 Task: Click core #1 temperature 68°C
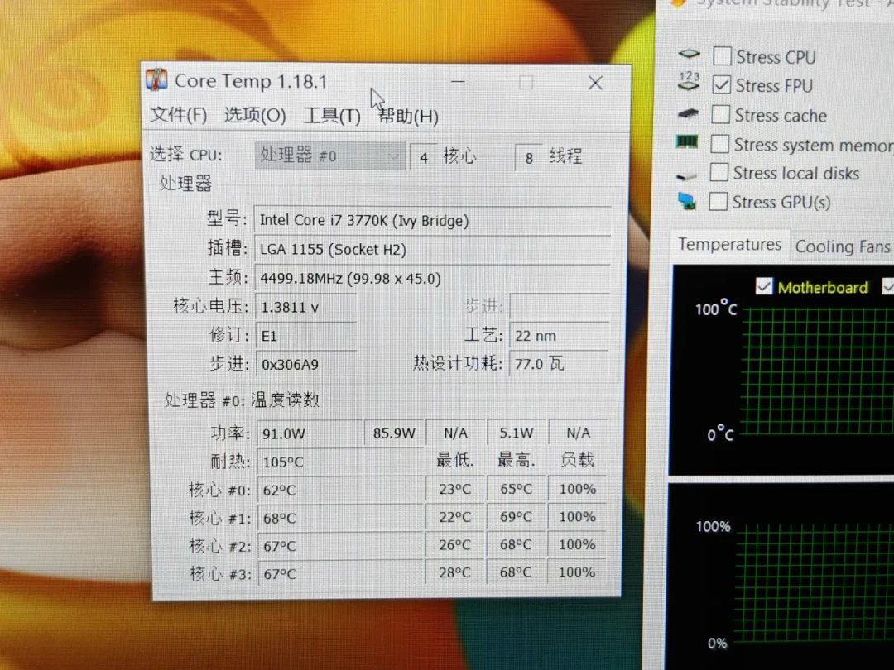pyautogui.click(x=341, y=519)
